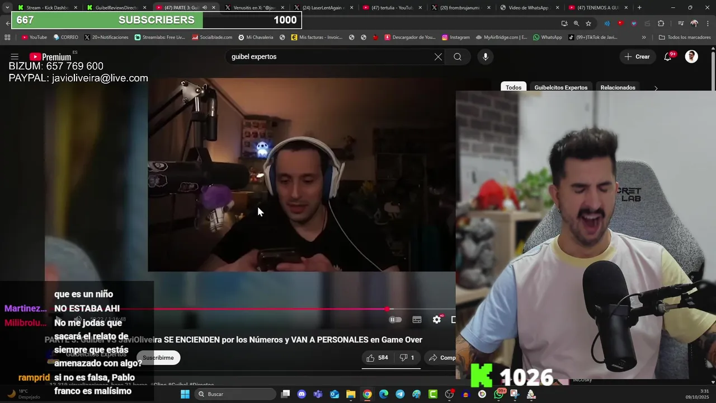Expand hidden bookmarks with the chevron
Image resolution: width=716 pixels, height=403 pixels.
coord(644,38)
